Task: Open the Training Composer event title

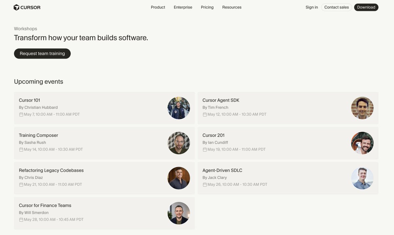Action: 38,135
